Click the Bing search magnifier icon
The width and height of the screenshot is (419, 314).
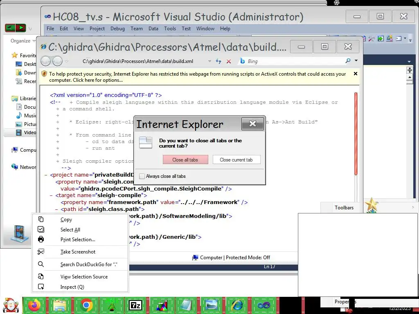[x=348, y=61]
